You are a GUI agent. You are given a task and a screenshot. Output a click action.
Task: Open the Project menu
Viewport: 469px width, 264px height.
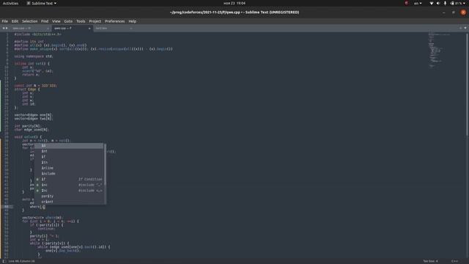[95, 21]
